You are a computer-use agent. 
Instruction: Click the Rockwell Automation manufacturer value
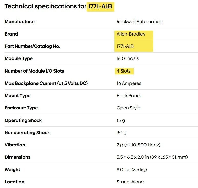coord(139,22)
